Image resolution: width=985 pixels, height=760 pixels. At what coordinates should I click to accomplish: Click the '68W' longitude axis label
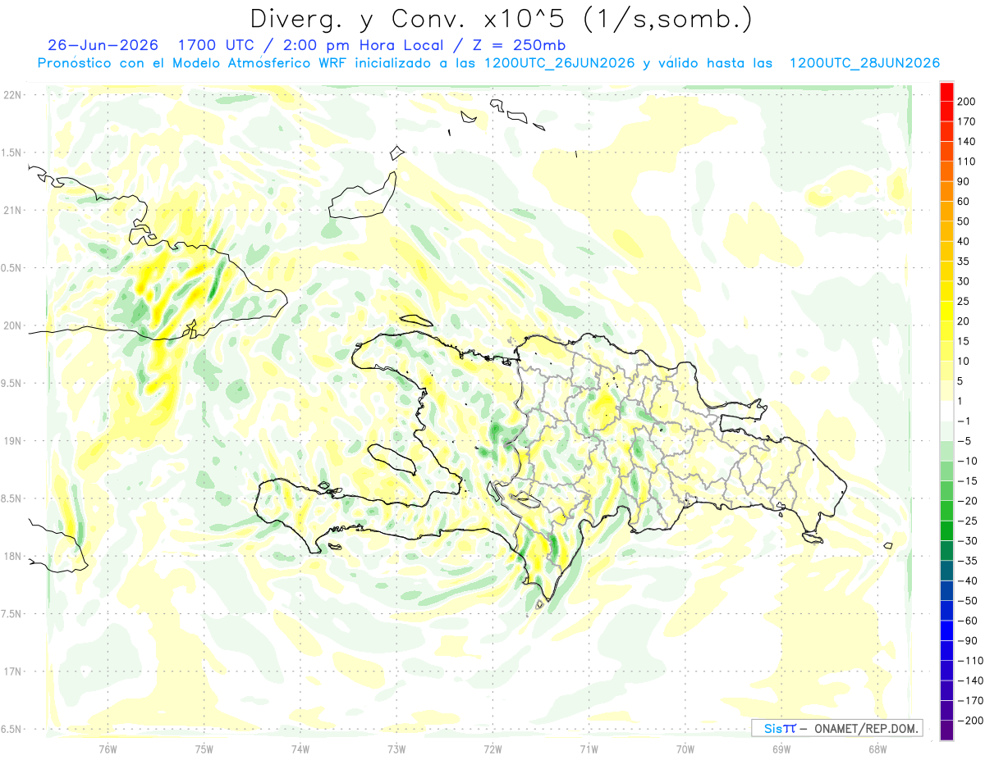(877, 749)
